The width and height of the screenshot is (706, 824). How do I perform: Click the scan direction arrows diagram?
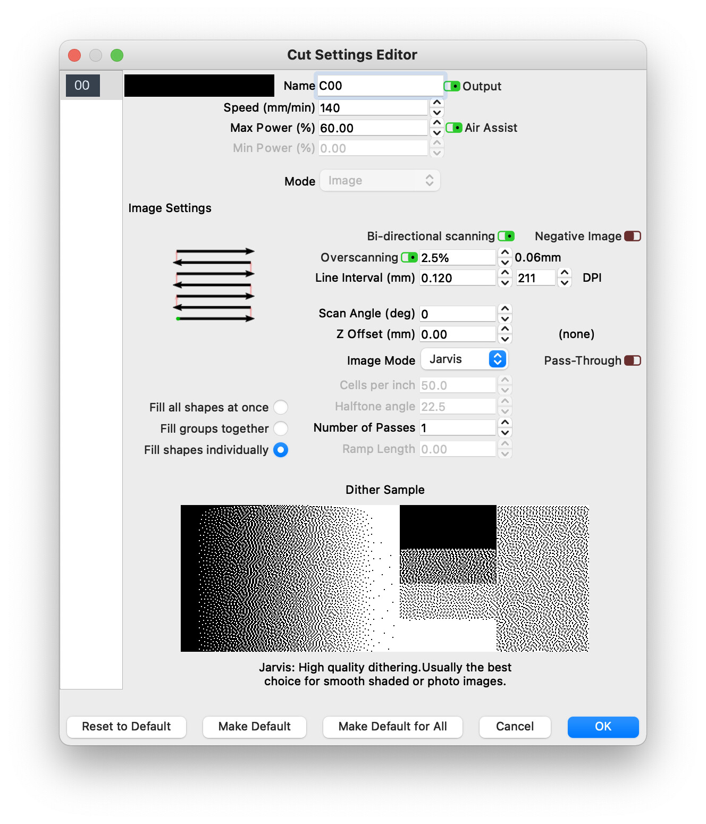[214, 285]
